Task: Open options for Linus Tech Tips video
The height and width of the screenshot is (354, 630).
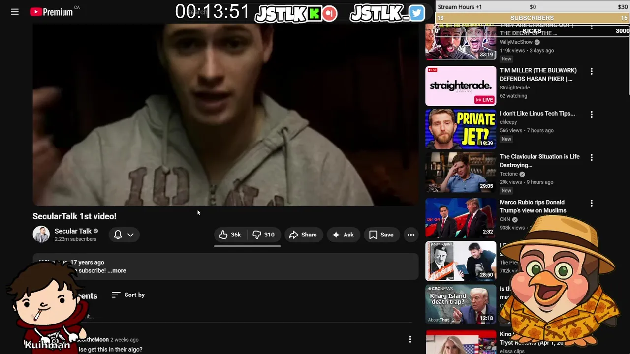Action: 591,114
